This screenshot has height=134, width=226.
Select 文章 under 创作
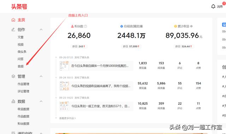[x=20, y=37]
